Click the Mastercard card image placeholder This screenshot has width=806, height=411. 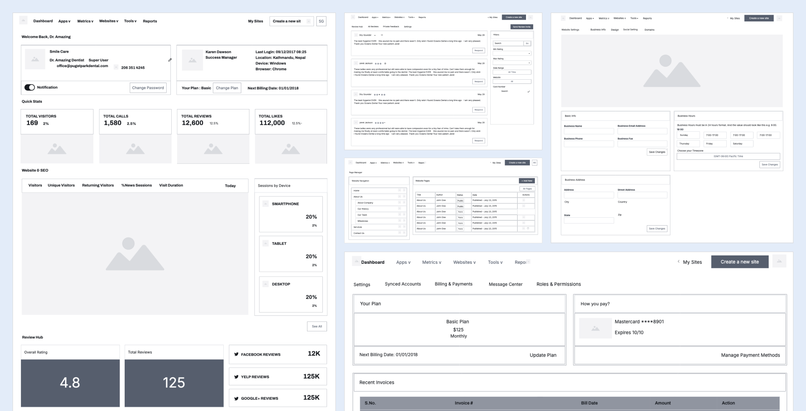pyautogui.click(x=595, y=328)
